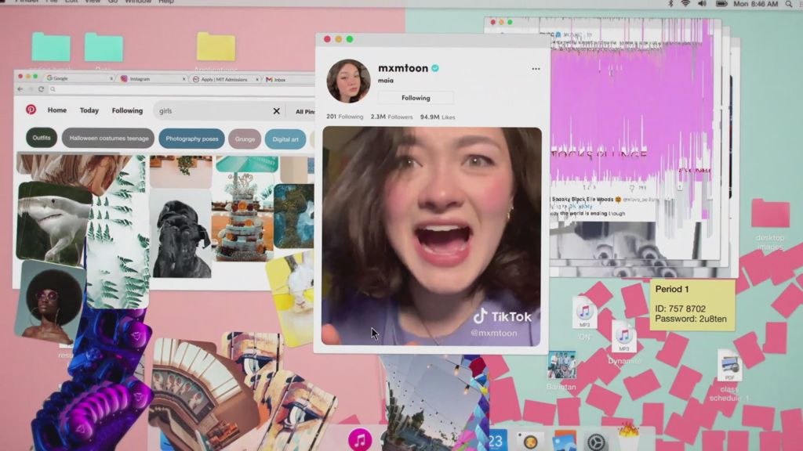803x451 pixels.
Task: Switch to the Instagram tab
Action: (x=152, y=79)
